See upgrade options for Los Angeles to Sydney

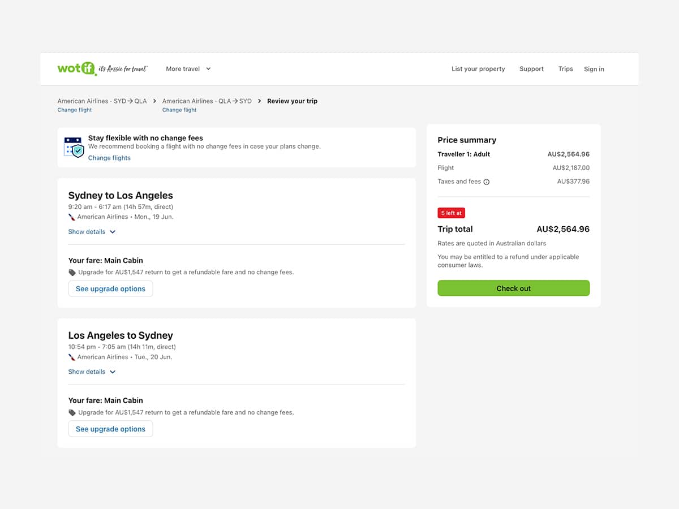pyautogui.click(x=110, y=429)
